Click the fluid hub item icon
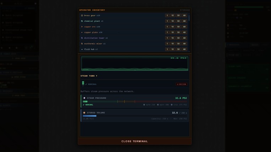This screenshot has height=152, width=271. click(x=82, y=49)
